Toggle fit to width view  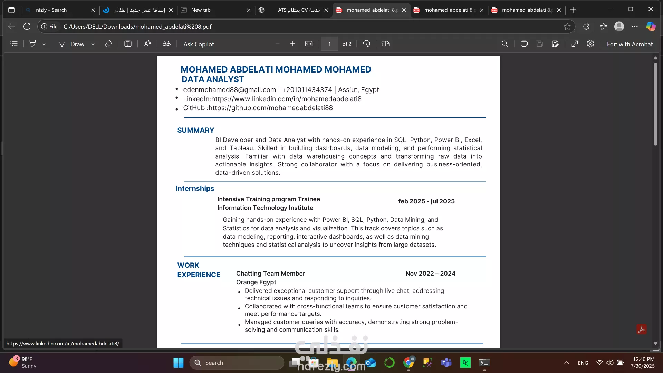(x=309, y=44)
